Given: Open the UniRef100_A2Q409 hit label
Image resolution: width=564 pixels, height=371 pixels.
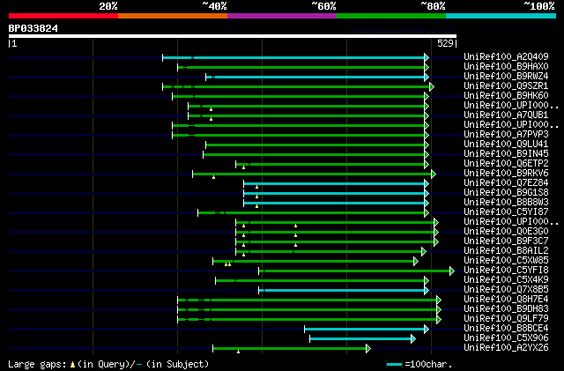Looking at the screenshot, I should tap(506, 57).
